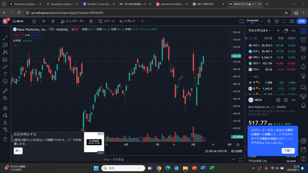Image resolution: width=308 pixels, height=173 pixels.
Task: Select the trend line drawing tool
Action: point(5,38)
